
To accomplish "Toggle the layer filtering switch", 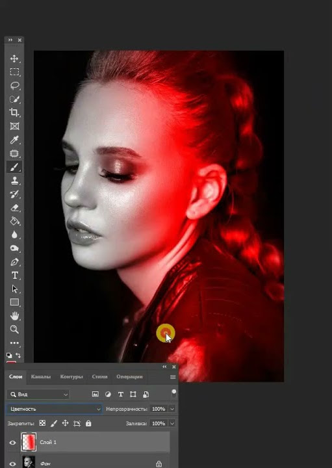I will point(173,393).
